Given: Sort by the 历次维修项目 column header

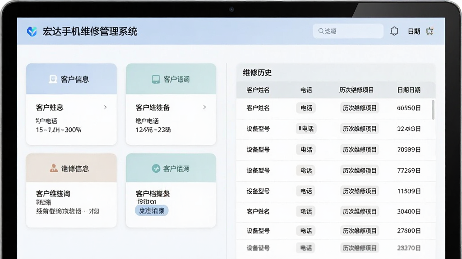Looking at the screenshot, I should [x=356, y=90].
